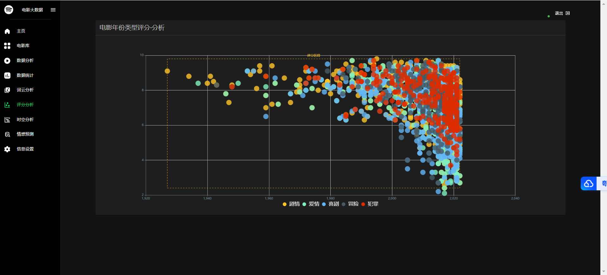This screenshot has height=275, width=607.
Task: Click the chart icon beside 时空分析
Action: [7, 120]
